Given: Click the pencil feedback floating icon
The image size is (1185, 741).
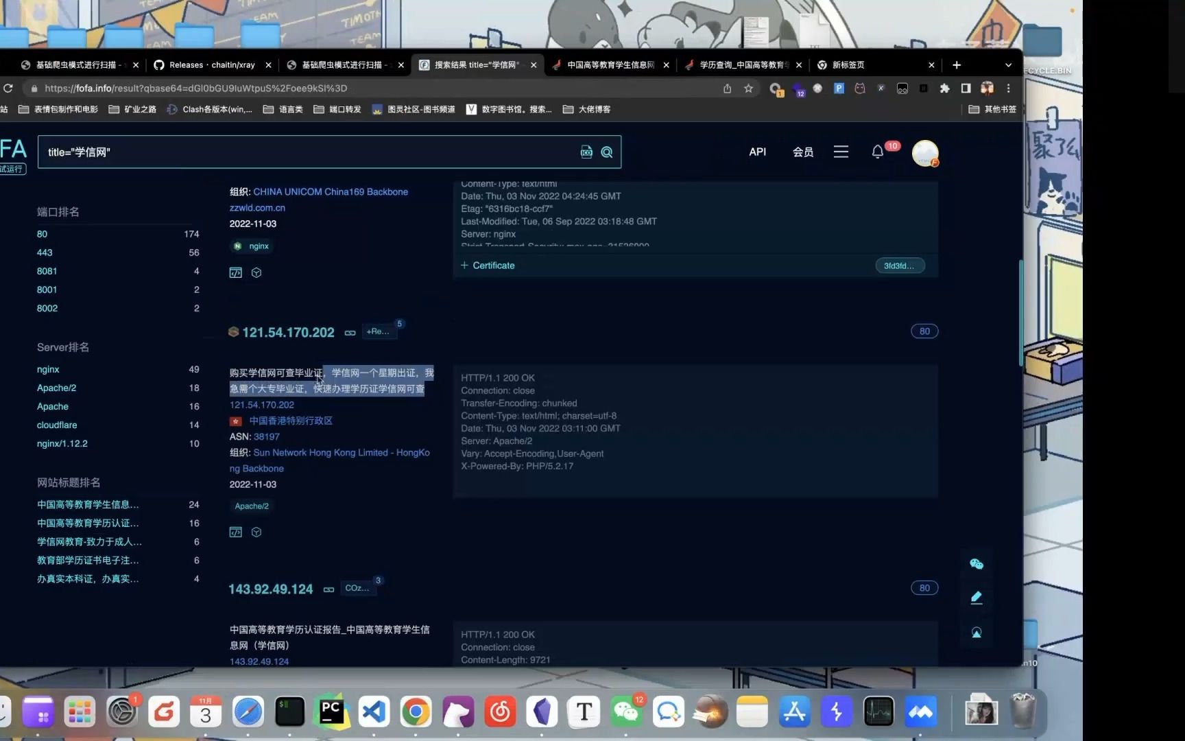Looking at the screenshot, I should coord(977,598).
